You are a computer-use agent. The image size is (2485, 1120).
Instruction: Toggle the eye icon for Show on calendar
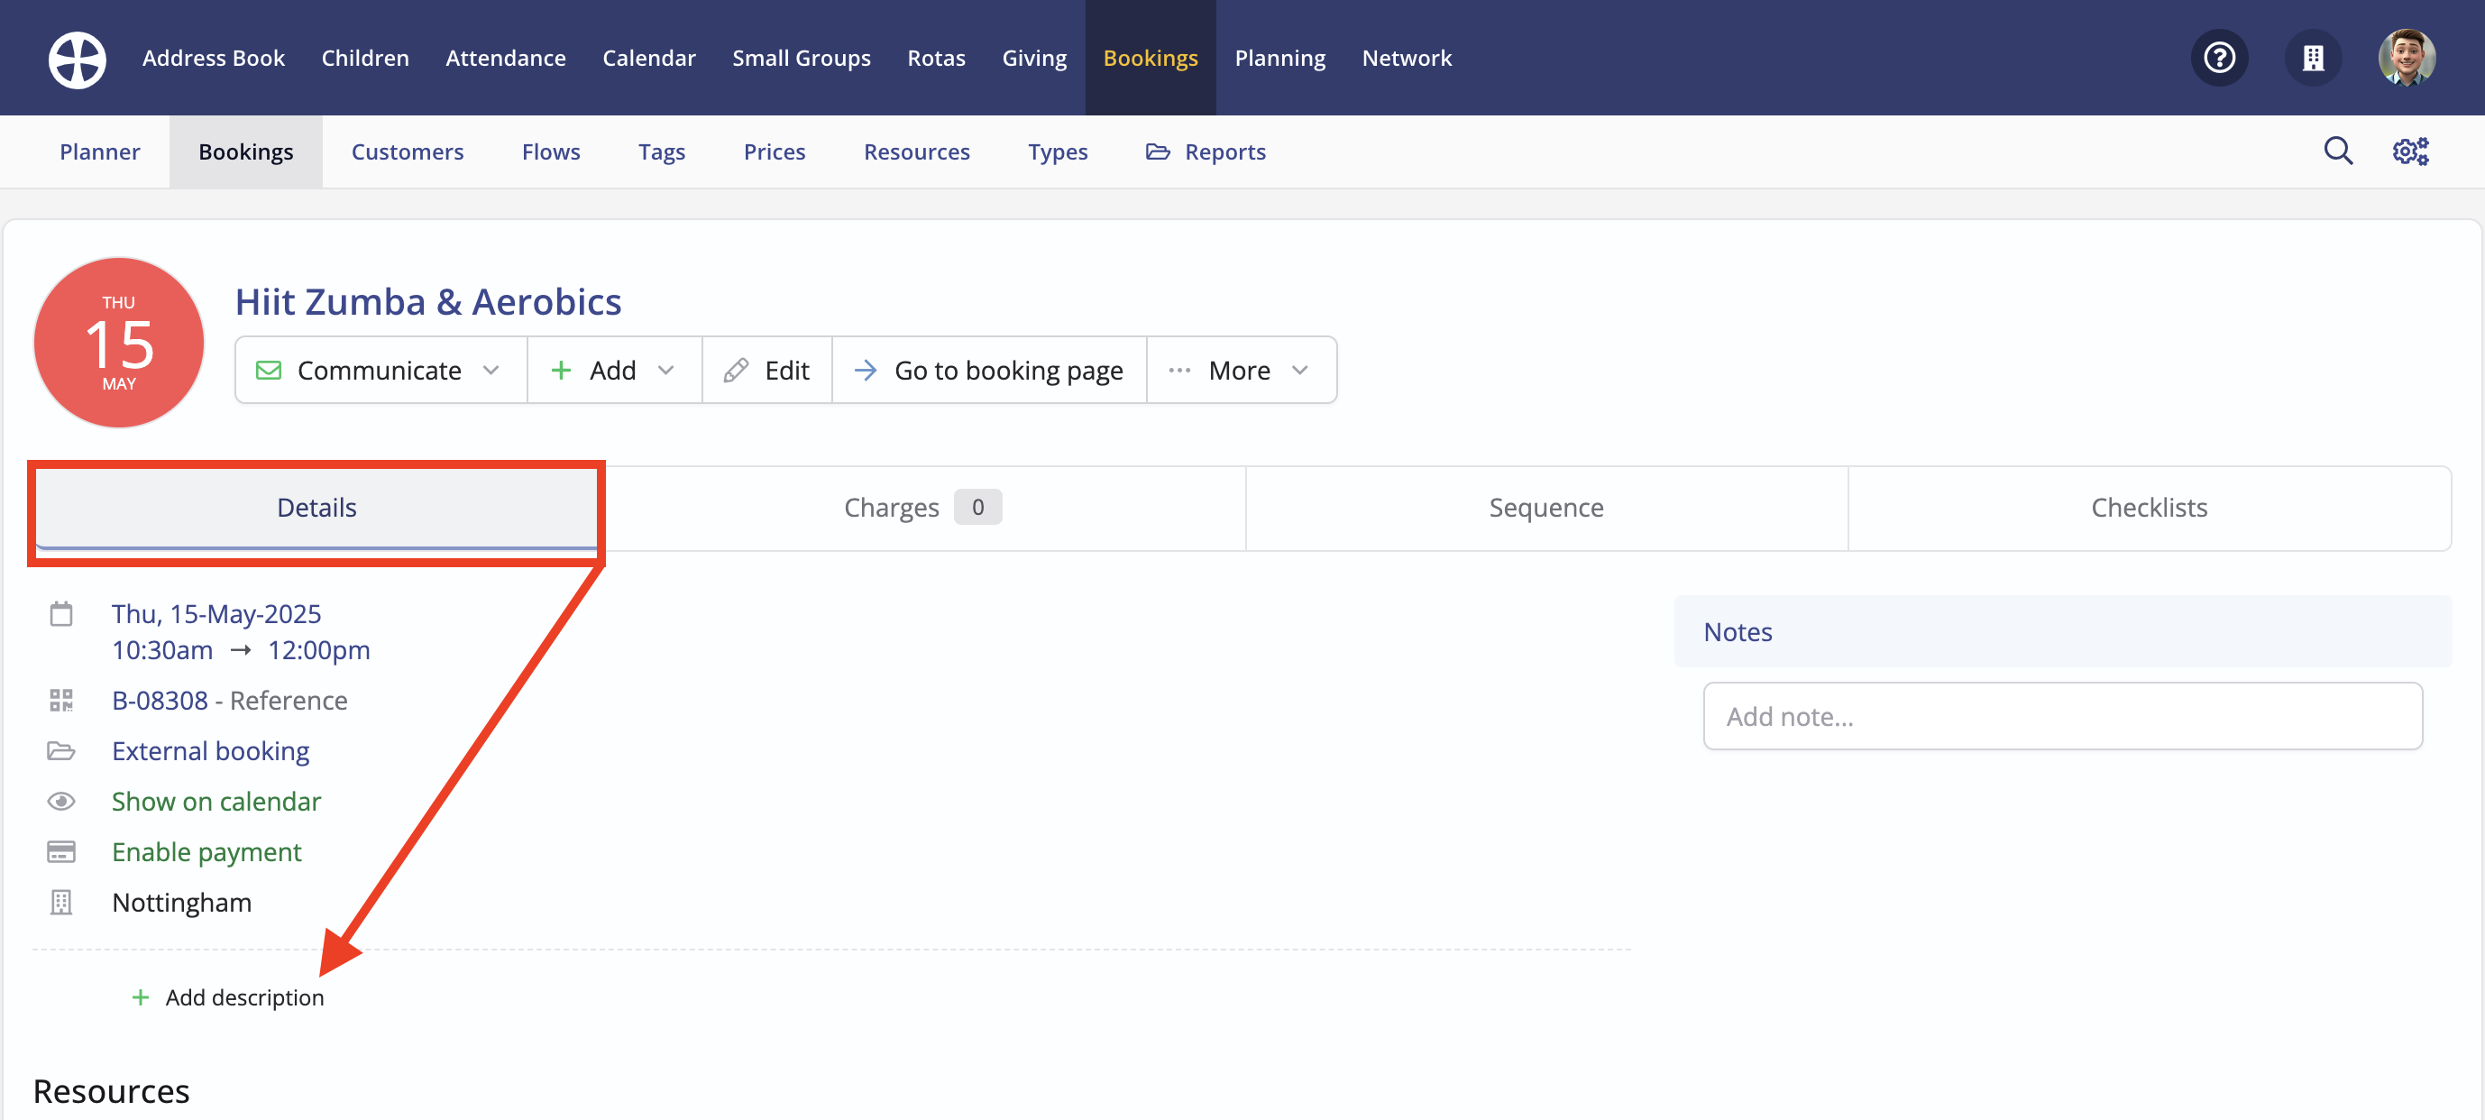pyautogui.click(x=60, y=801)
